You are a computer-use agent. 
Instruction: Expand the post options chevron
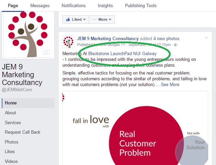pos(206,38)
